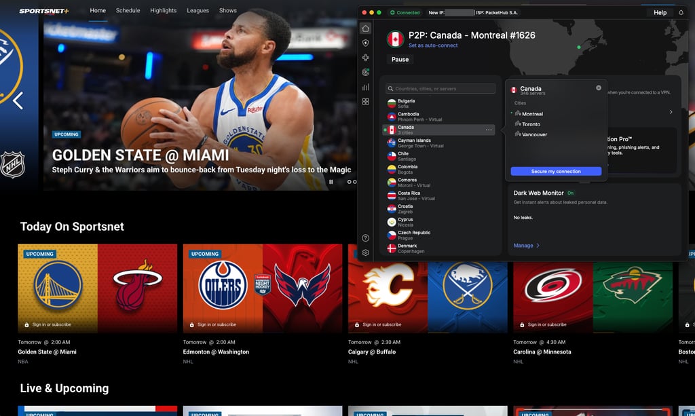
Task: Click the Today On Sportsnet heading
Action: click(72, 227)
